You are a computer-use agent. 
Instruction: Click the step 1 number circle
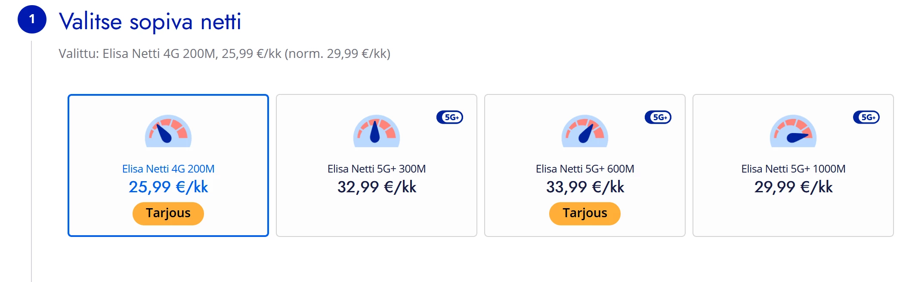point(32,19)
